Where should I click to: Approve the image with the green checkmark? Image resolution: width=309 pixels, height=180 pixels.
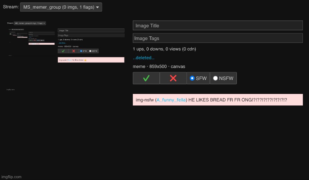pyautogui.click(x=146, y=78)
